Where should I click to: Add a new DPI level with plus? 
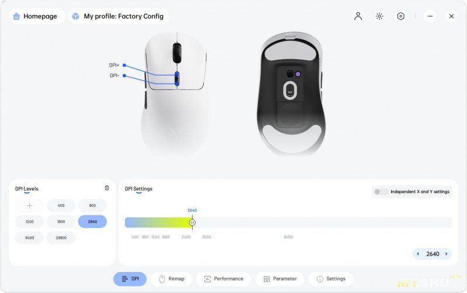[30, 206]
